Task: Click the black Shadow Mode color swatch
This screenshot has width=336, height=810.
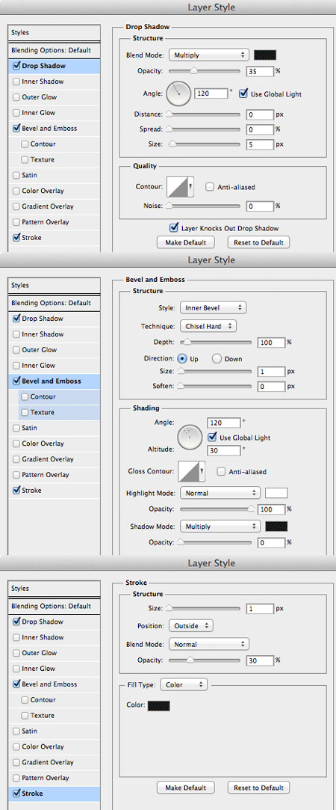Action: (276, 527)
